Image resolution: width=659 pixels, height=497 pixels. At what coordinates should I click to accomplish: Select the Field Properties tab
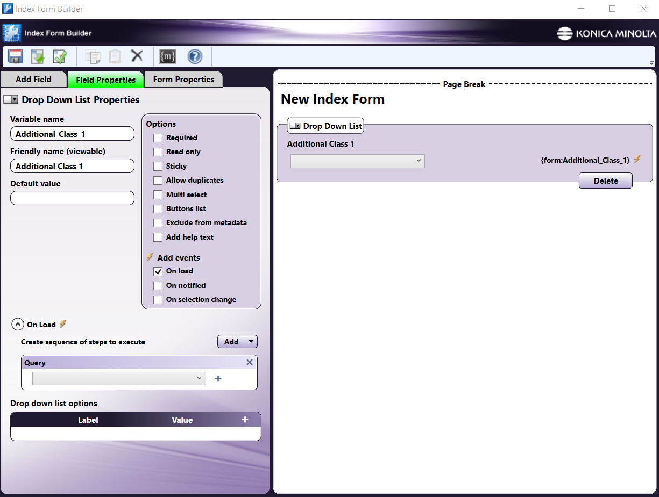pos(105,80)
